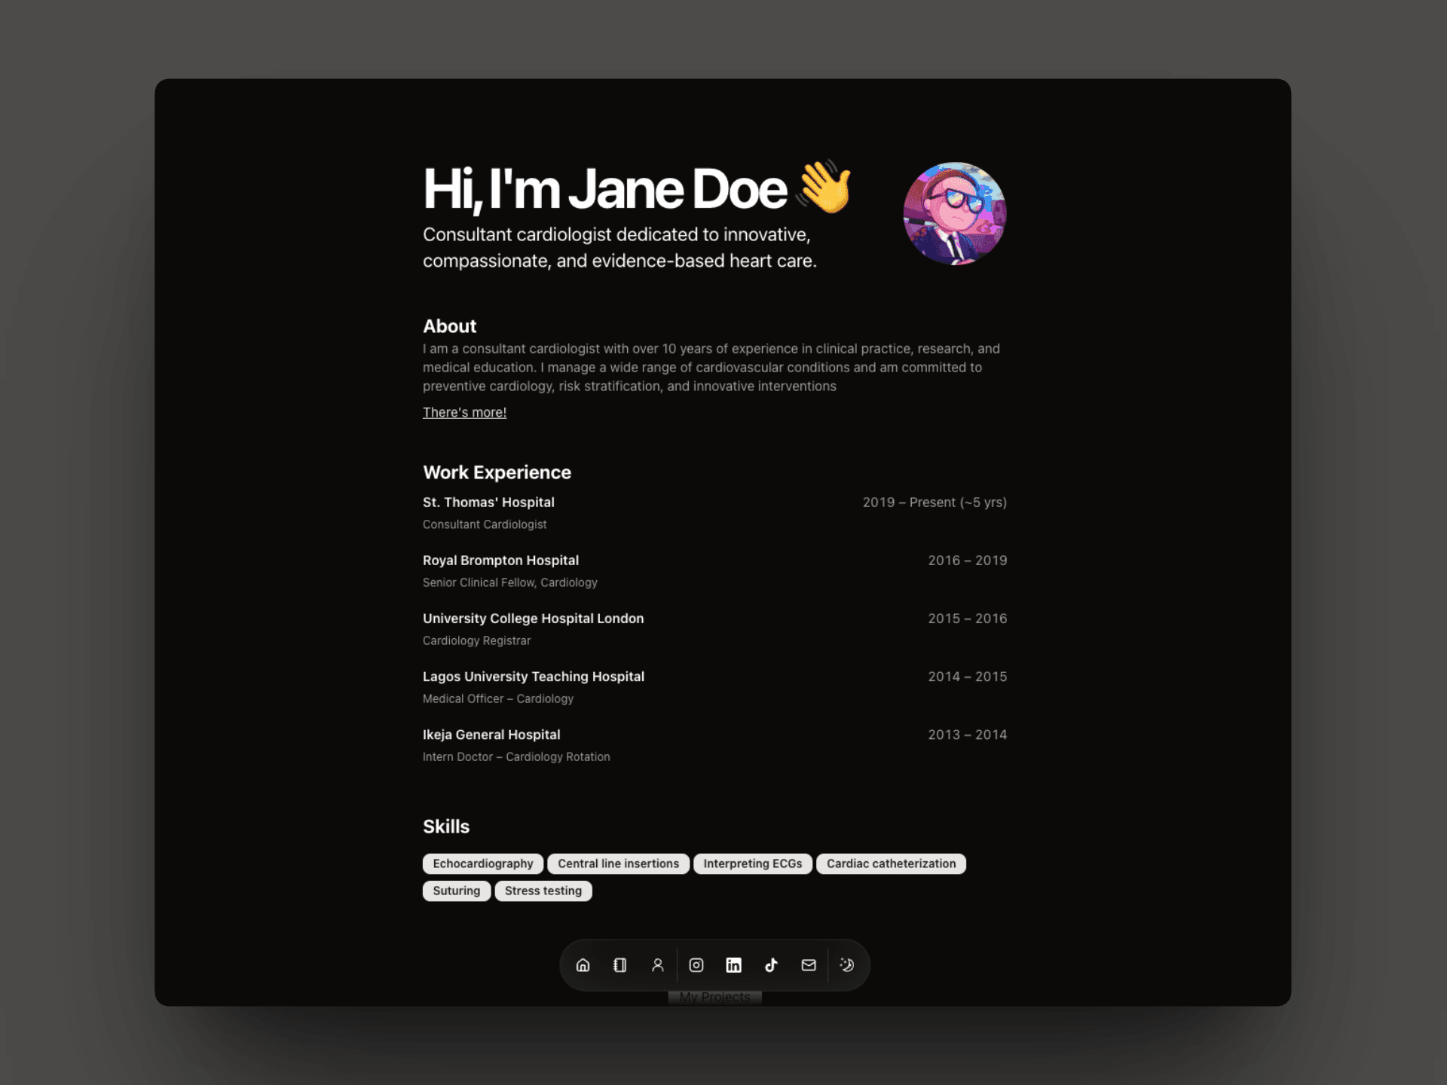Click the Echocardiography skill badge
1447x1085 pixels.
(482, 863)
